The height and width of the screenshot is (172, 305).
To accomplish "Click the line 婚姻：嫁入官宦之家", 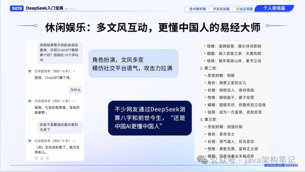I will pos(234,54).
